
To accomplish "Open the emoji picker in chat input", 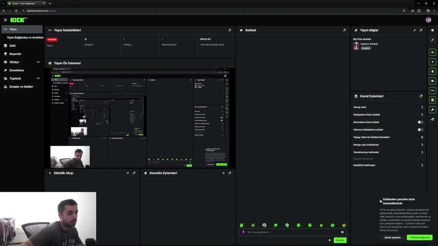I will coord(342,232).
